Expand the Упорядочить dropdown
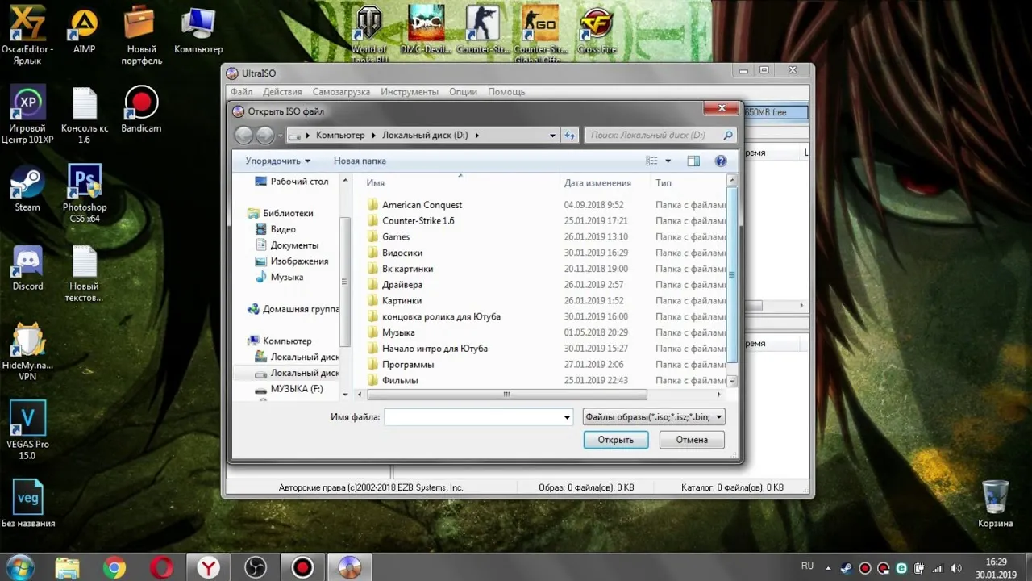1032x581 pixels. click(278, 161)
